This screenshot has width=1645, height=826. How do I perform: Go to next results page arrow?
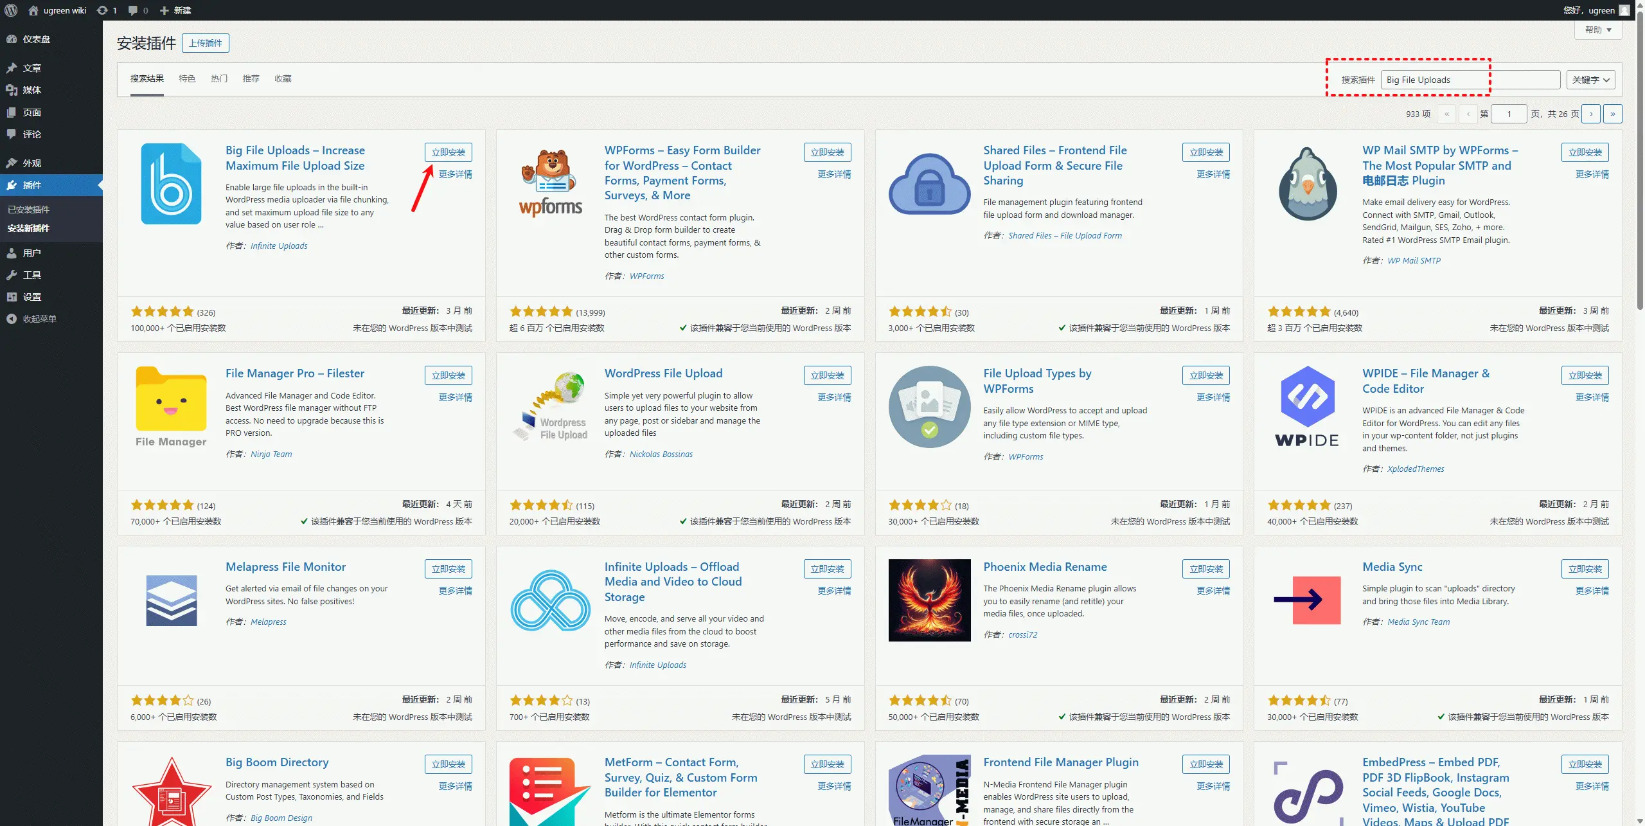[1591, 114]
